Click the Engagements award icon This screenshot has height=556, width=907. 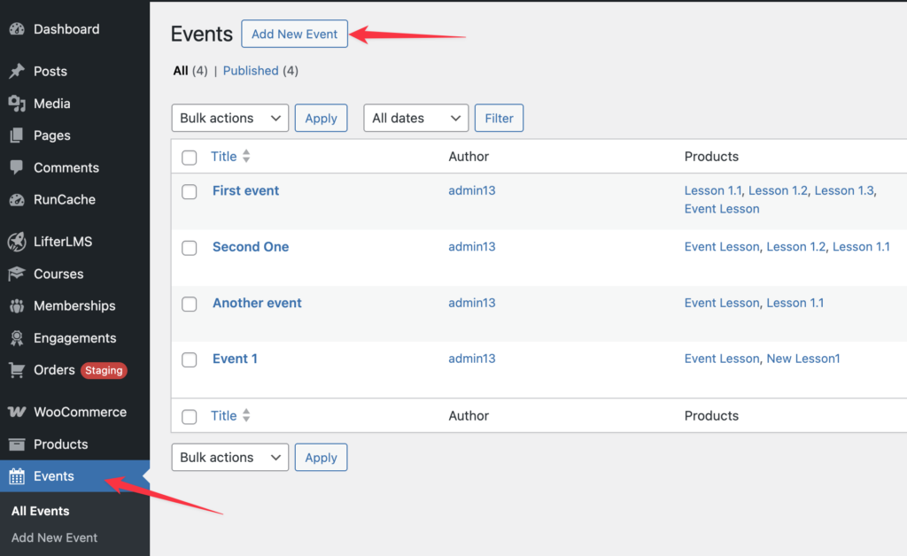coord(17,338)
